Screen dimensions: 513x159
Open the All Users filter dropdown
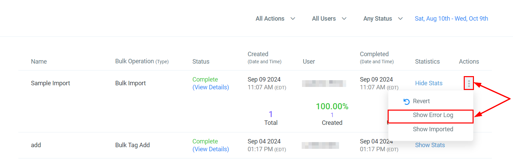(329, 19)
